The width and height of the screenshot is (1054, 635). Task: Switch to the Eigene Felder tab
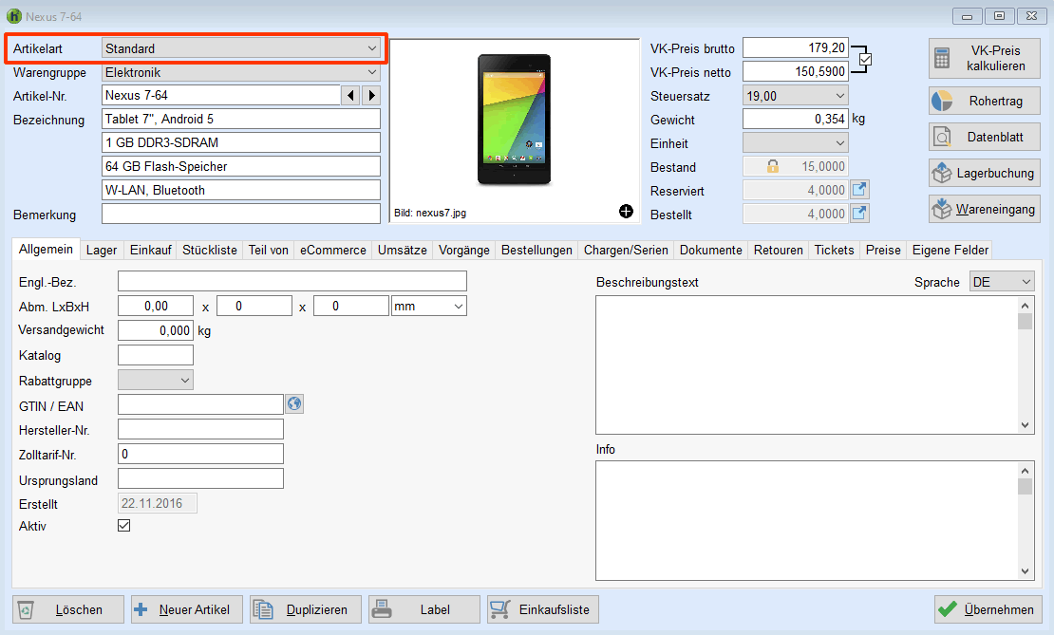coord(950,250)
